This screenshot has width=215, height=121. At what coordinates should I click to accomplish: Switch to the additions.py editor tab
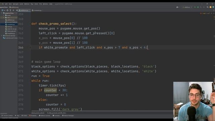tap(25, 10)
